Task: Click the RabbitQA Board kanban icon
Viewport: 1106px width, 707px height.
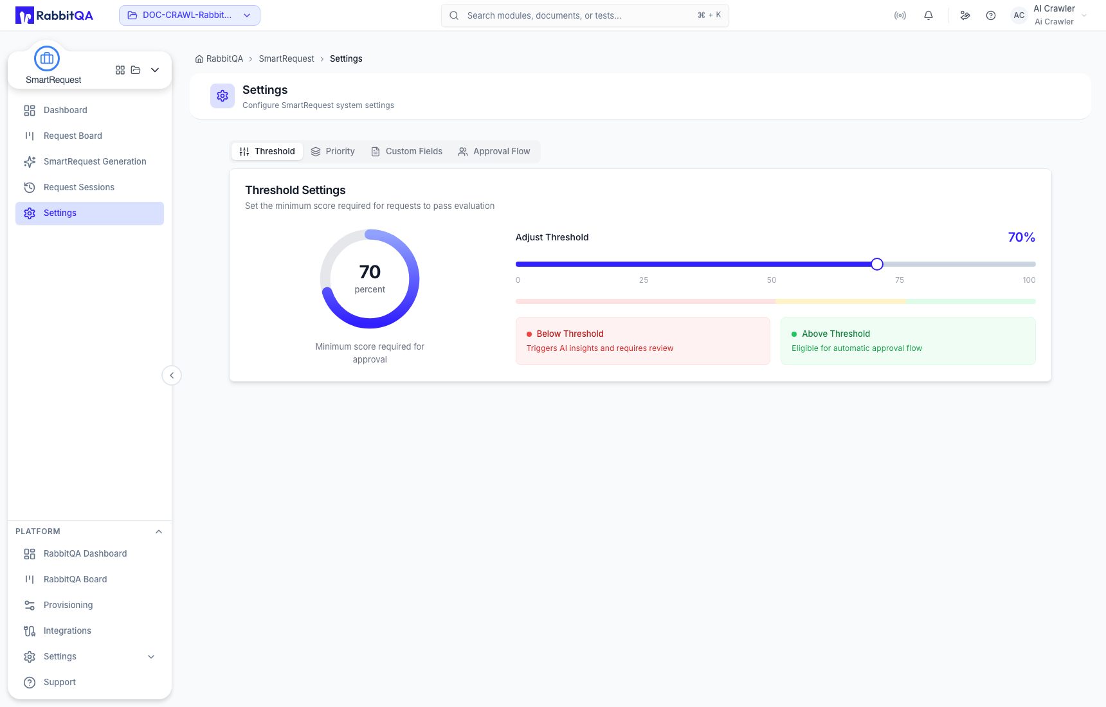Action: [x=30, y=580]
